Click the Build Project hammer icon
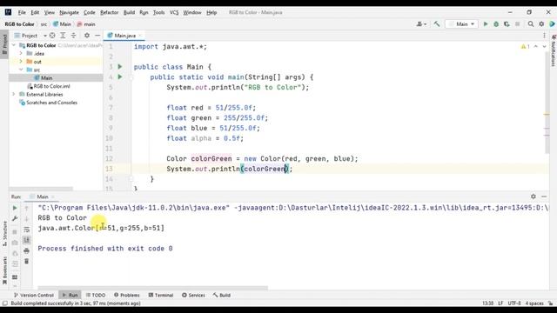Screen dimensions: 557x313 [437, 24]
